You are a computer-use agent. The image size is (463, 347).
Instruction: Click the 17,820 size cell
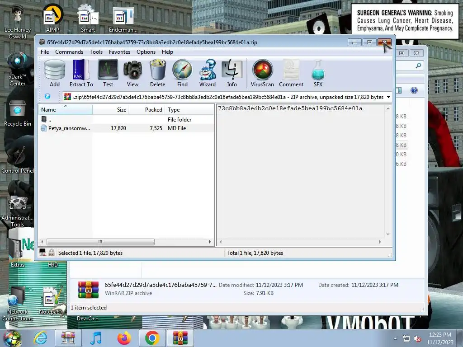click(x=118, y=128)
